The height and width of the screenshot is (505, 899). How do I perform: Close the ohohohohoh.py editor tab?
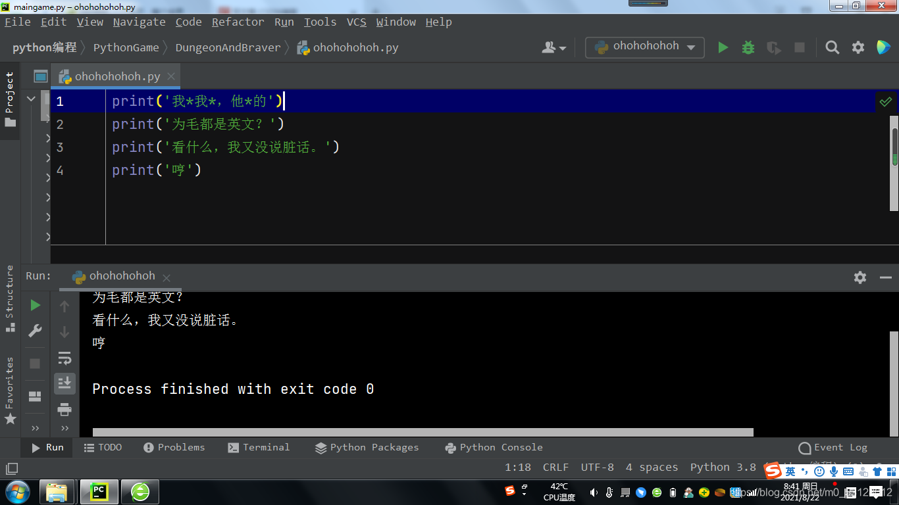[171, 77]
